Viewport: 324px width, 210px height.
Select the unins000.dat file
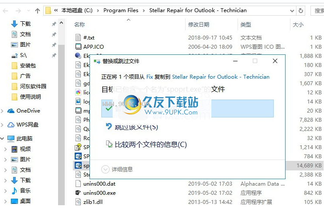coord(100,183)
